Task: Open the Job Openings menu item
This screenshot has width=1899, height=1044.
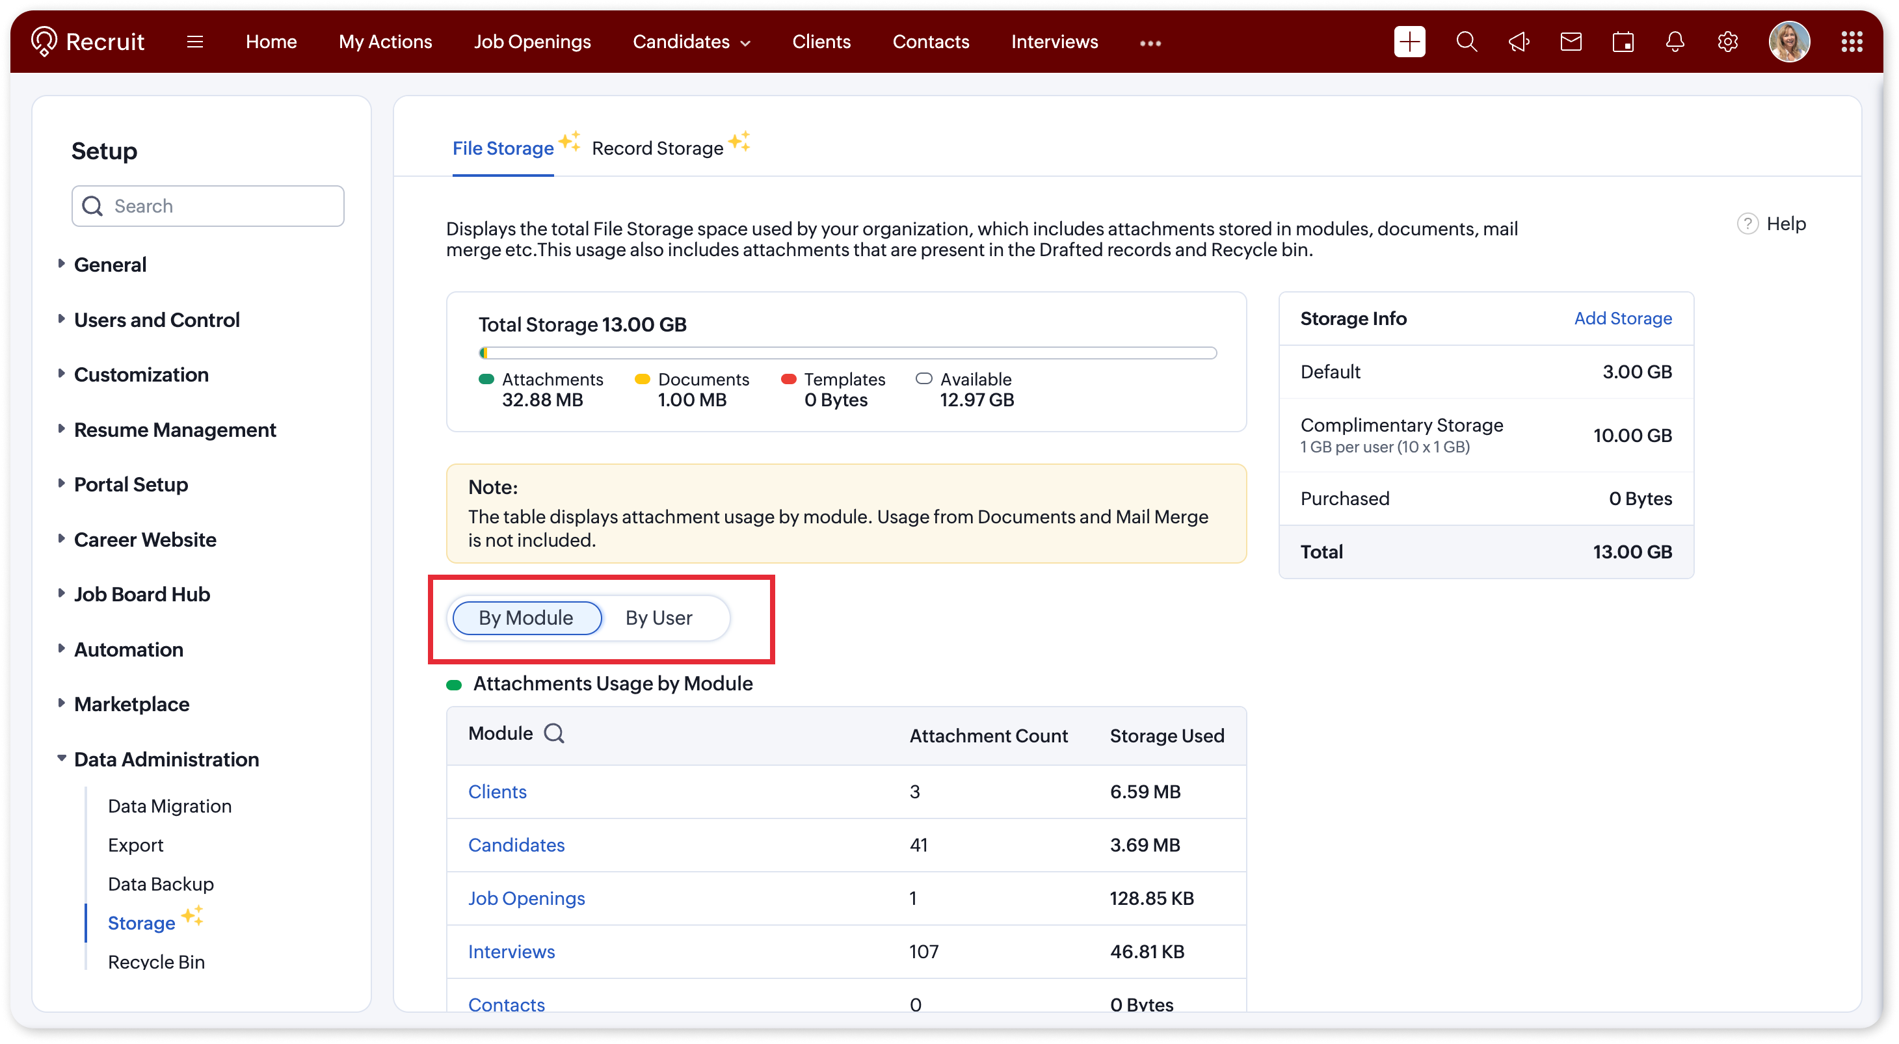Action: [x=532, y=42]
